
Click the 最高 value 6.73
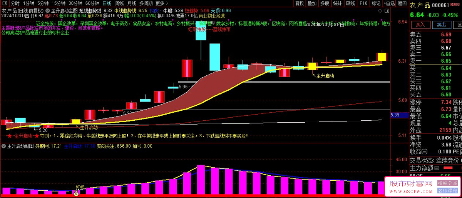pyautogui.click(x=446, y=109)
